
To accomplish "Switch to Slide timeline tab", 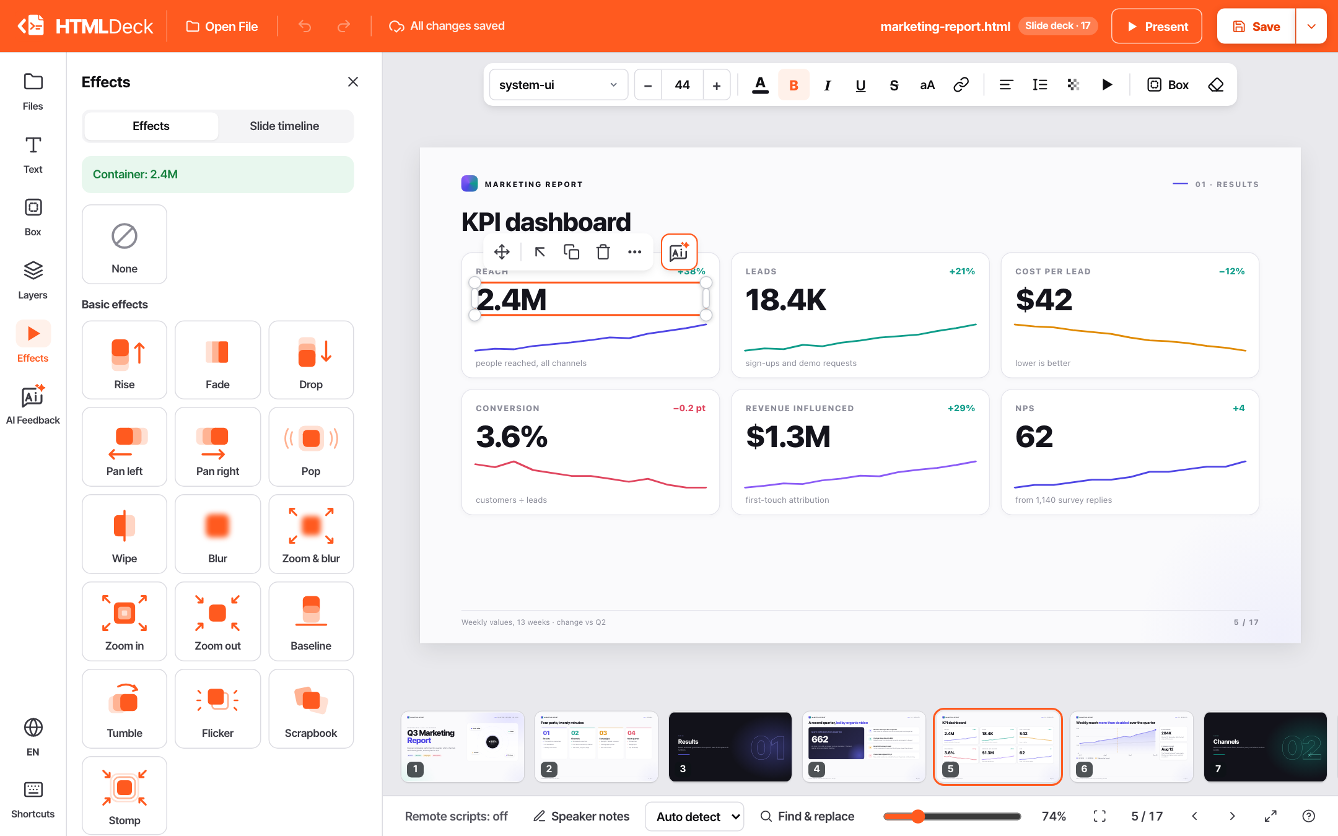I will click(284, 126).
